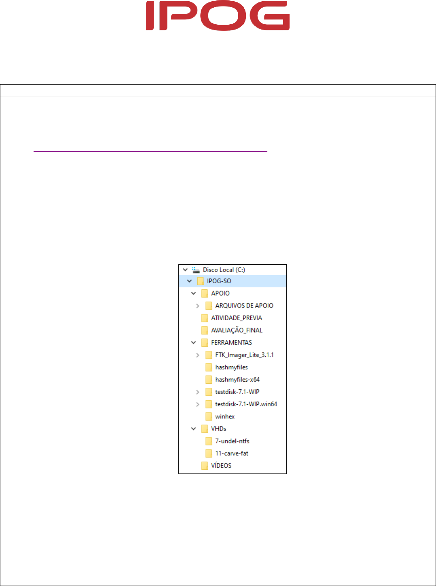Select the AVALIAÇÃO_FINAL folder label
The height and width of the screenshot is (586, 436).
pos(237,330)
